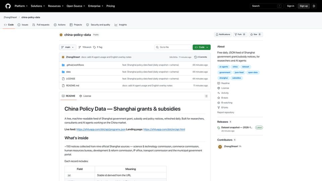
Task: Click the data folder icon
Action: (63, 72)
